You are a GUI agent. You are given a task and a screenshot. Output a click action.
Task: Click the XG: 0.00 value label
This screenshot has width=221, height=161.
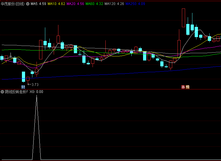pyautogui.click(x=36, y=92)
